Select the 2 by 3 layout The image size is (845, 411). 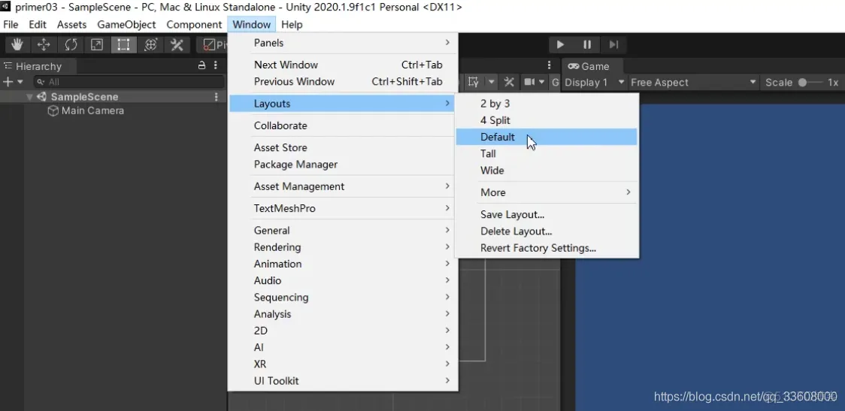[x=547, y=104]
